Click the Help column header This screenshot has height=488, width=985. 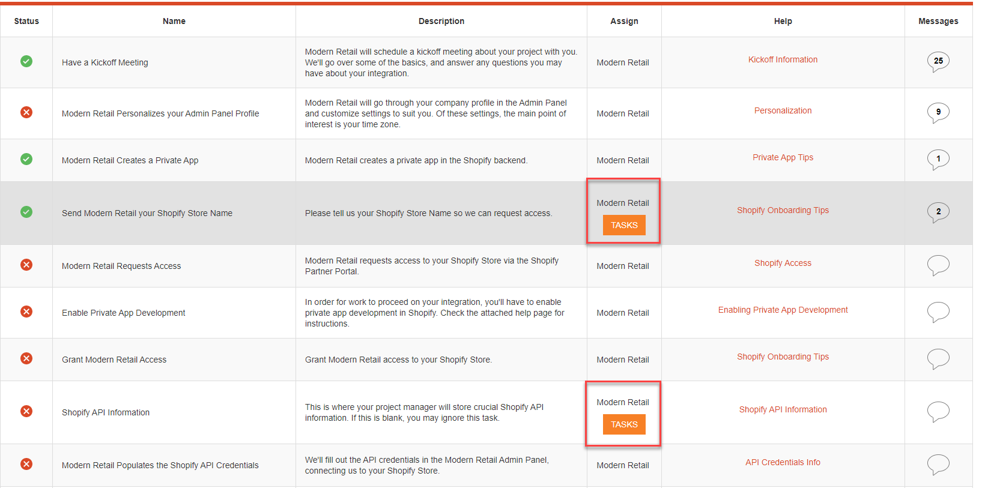tap(783, 21)
